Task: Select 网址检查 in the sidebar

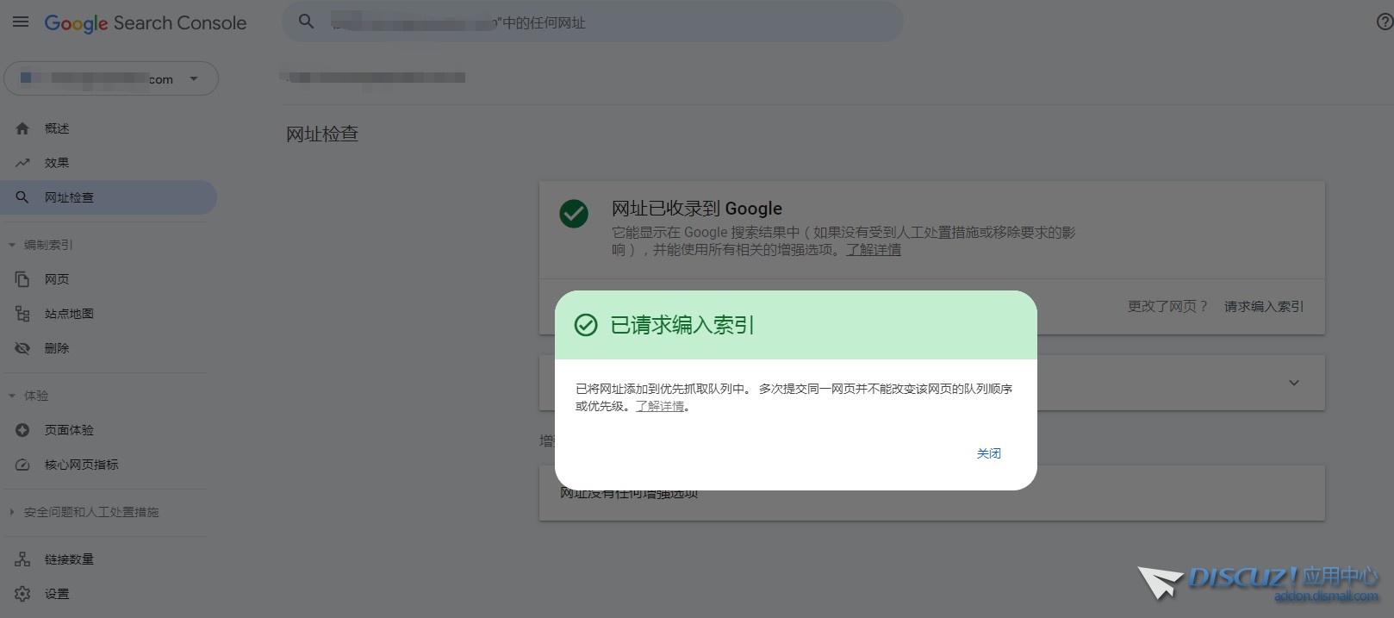Action: (x=69, y=197)
